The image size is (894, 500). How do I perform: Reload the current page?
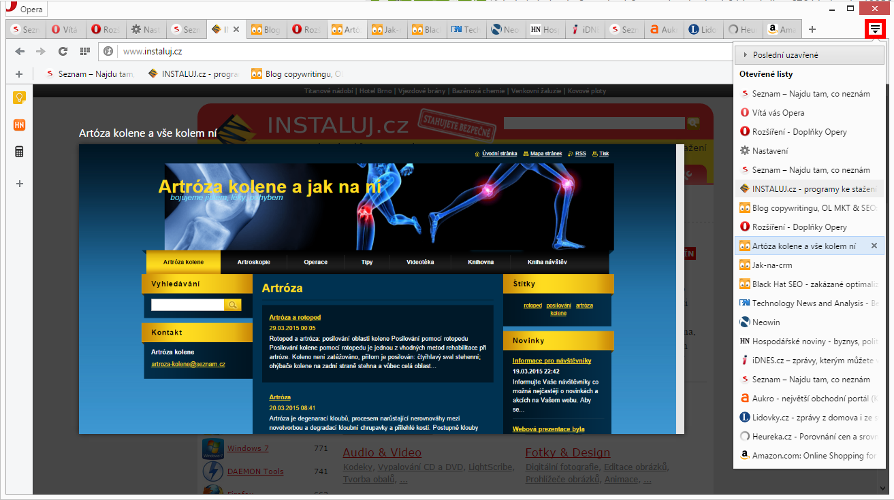coord(63,51)
